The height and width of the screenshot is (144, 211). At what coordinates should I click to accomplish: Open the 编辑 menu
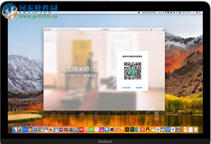pyautogui.click(x=24, y=12)
